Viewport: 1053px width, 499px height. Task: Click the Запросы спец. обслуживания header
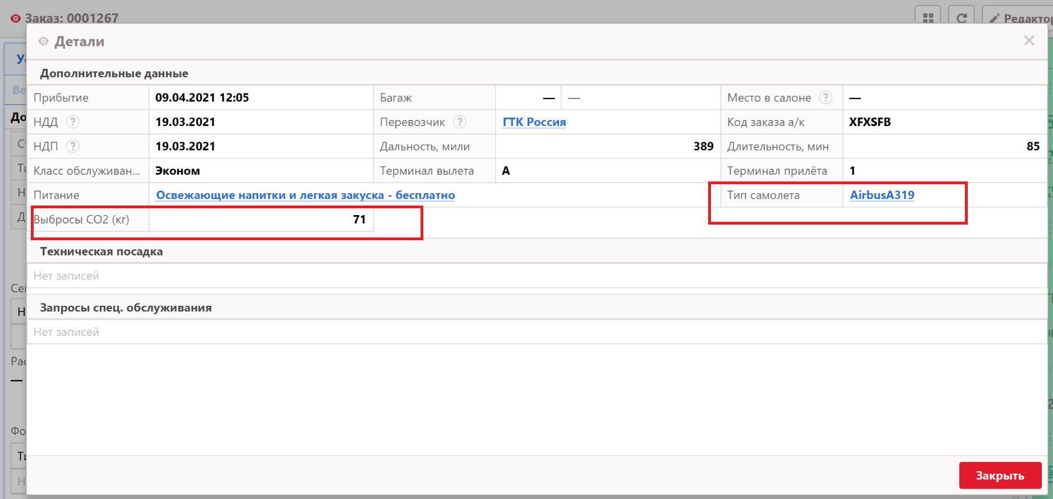coord(126,307)
